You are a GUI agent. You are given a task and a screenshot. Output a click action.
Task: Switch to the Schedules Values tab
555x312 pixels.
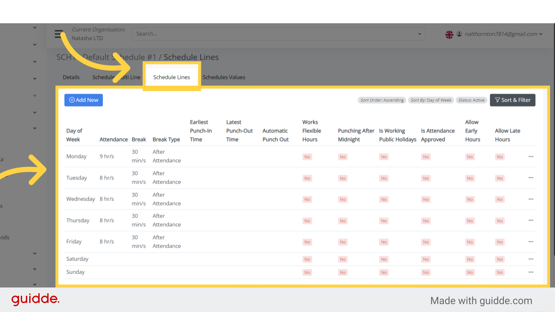pos(224,77)
